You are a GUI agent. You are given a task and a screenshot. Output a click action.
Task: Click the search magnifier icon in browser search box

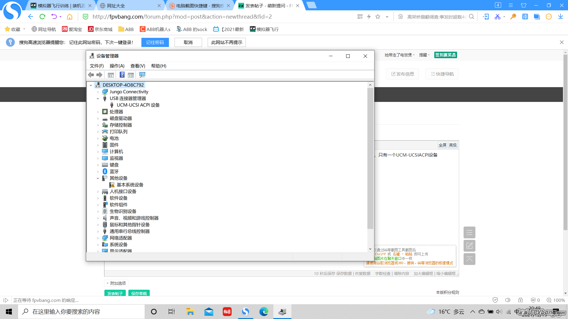tap(472, 17)
